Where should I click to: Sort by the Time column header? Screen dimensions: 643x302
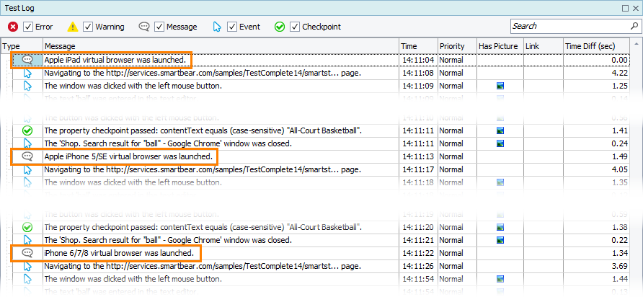click(x=418, y=46)
